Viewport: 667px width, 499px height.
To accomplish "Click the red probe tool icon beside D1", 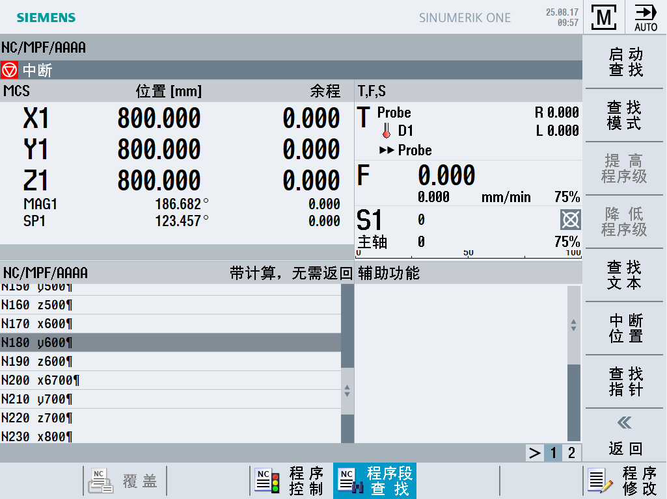I will coord(387,131).
